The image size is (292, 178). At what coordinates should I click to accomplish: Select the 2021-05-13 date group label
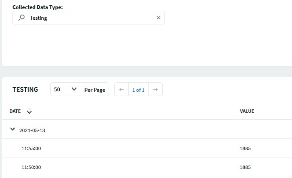[x=32, y=130]
